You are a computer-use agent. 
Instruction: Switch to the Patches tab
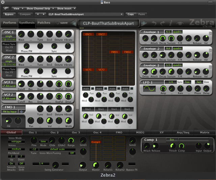(44, 23)
